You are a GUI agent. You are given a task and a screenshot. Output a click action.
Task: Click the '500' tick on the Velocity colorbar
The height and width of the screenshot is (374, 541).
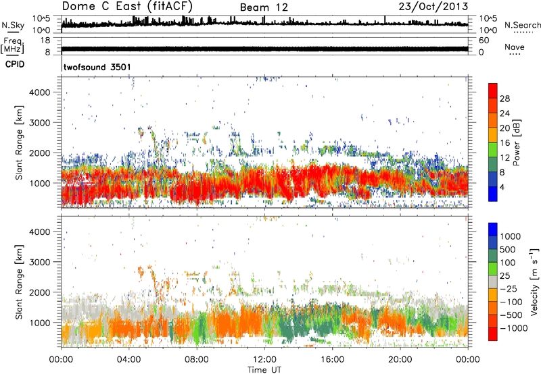508,249
